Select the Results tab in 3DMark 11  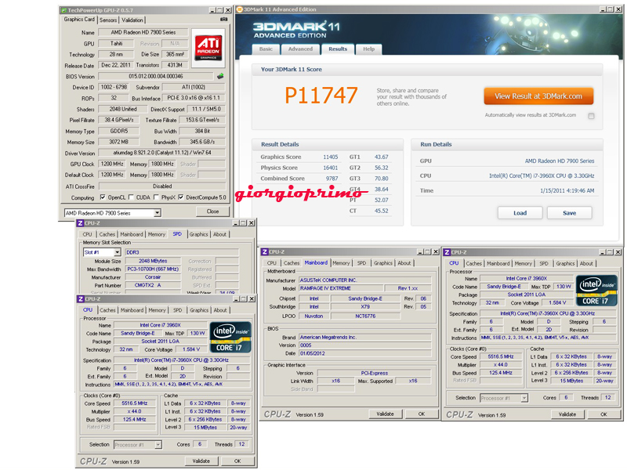pyautogui.click(x=338, y=49)
